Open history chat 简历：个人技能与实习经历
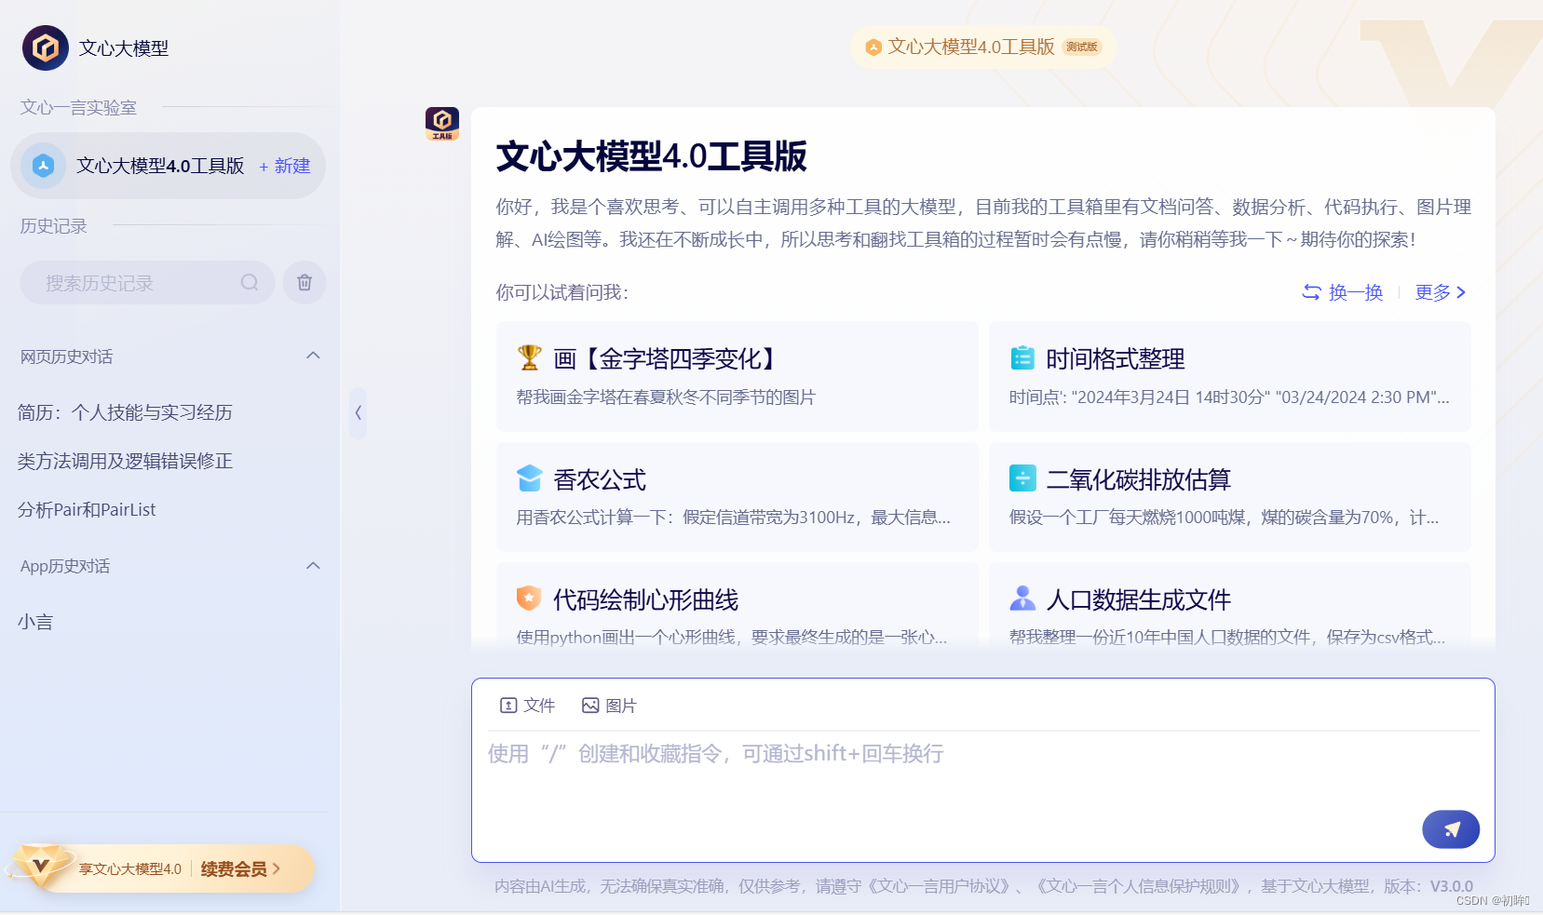 click(125, 412)
